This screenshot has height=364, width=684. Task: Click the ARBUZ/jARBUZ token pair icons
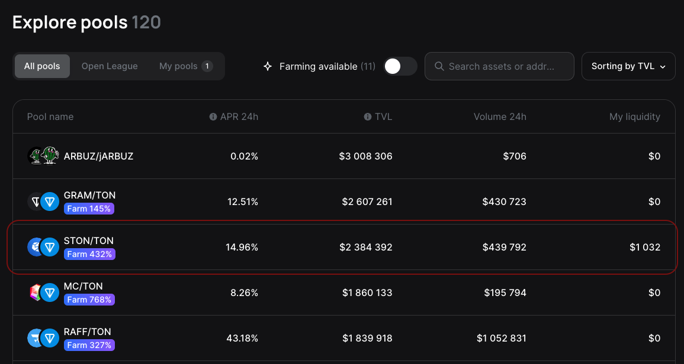pyautogui.click(x=43, y=156)
